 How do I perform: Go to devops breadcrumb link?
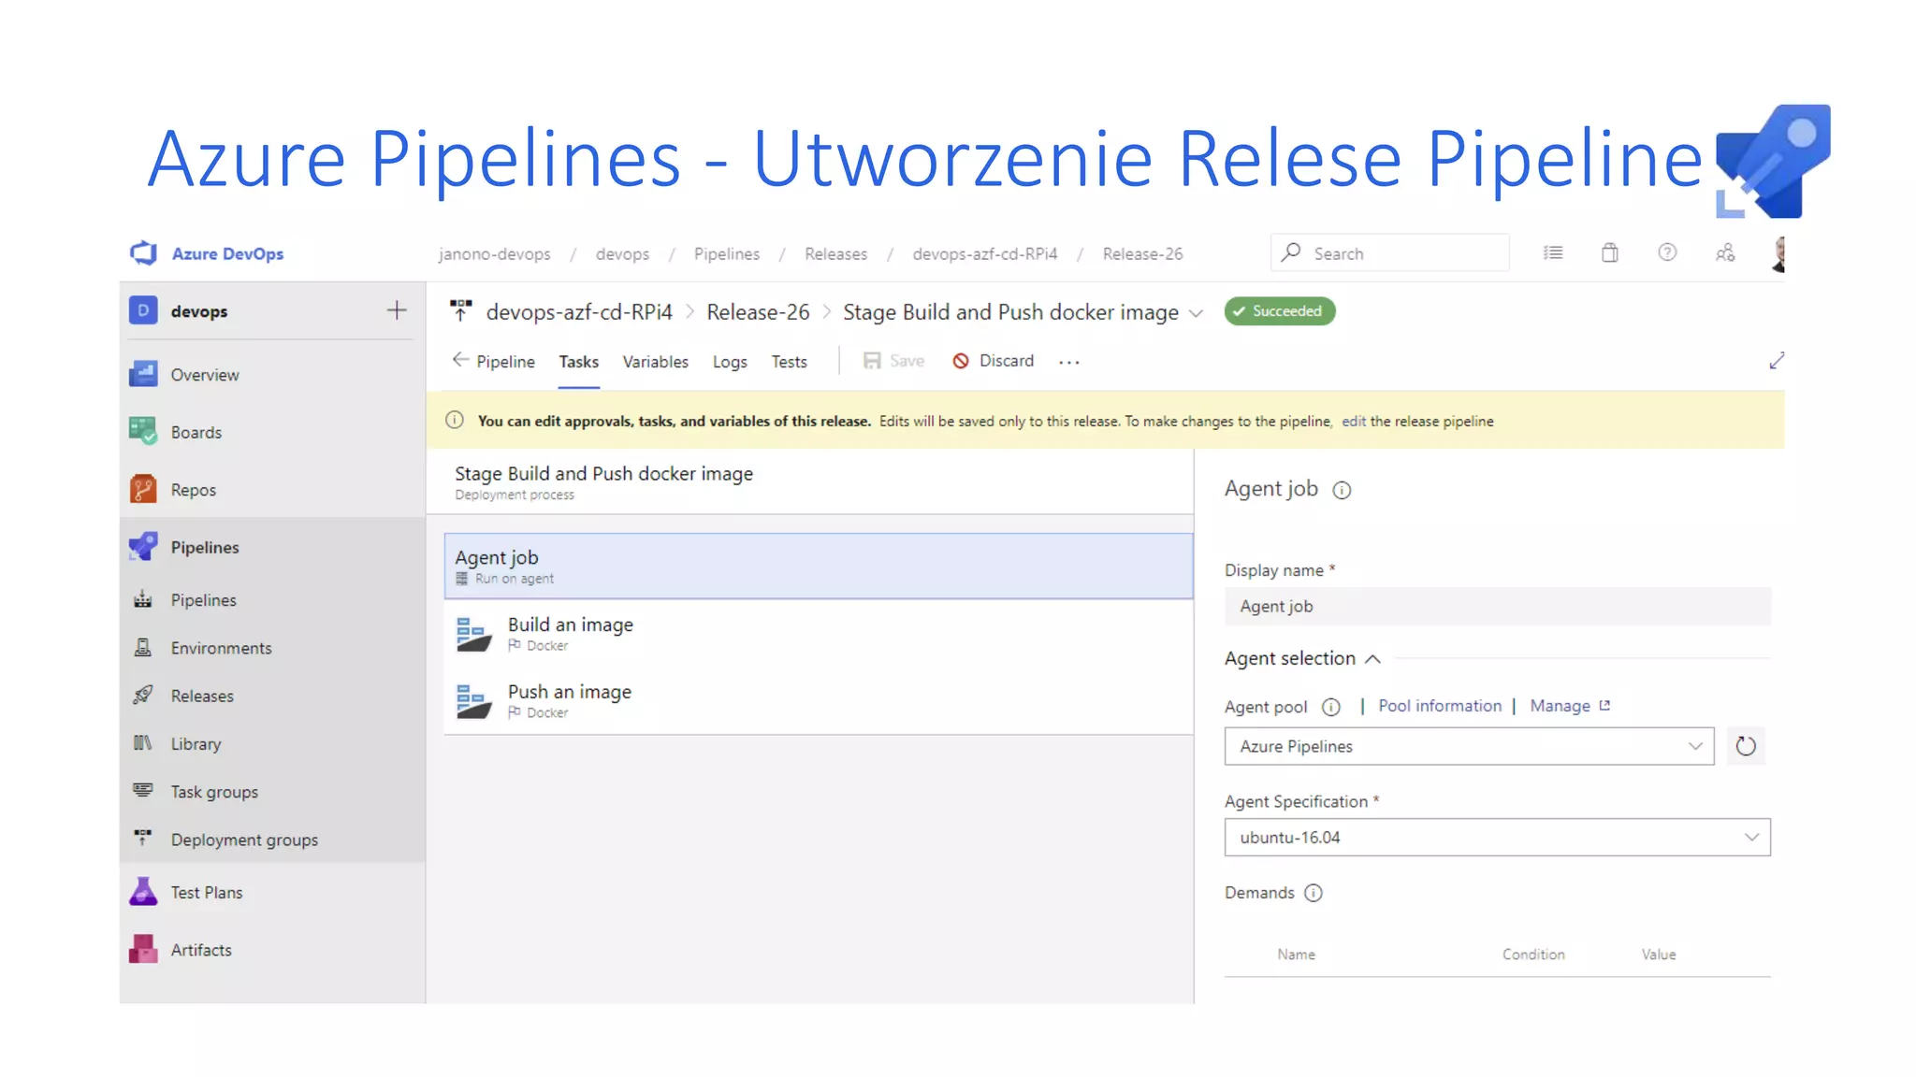(x=622, y=254)
